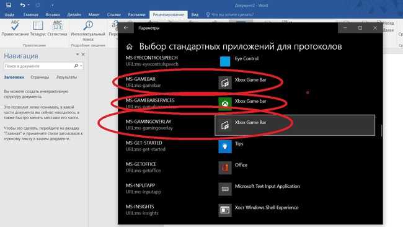
Task: Click Microsoft Text Input Application icon
Action: pyautogui.click(x=225, y=189)
